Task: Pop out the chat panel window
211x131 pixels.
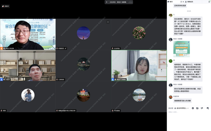Action: click(181, 2)
